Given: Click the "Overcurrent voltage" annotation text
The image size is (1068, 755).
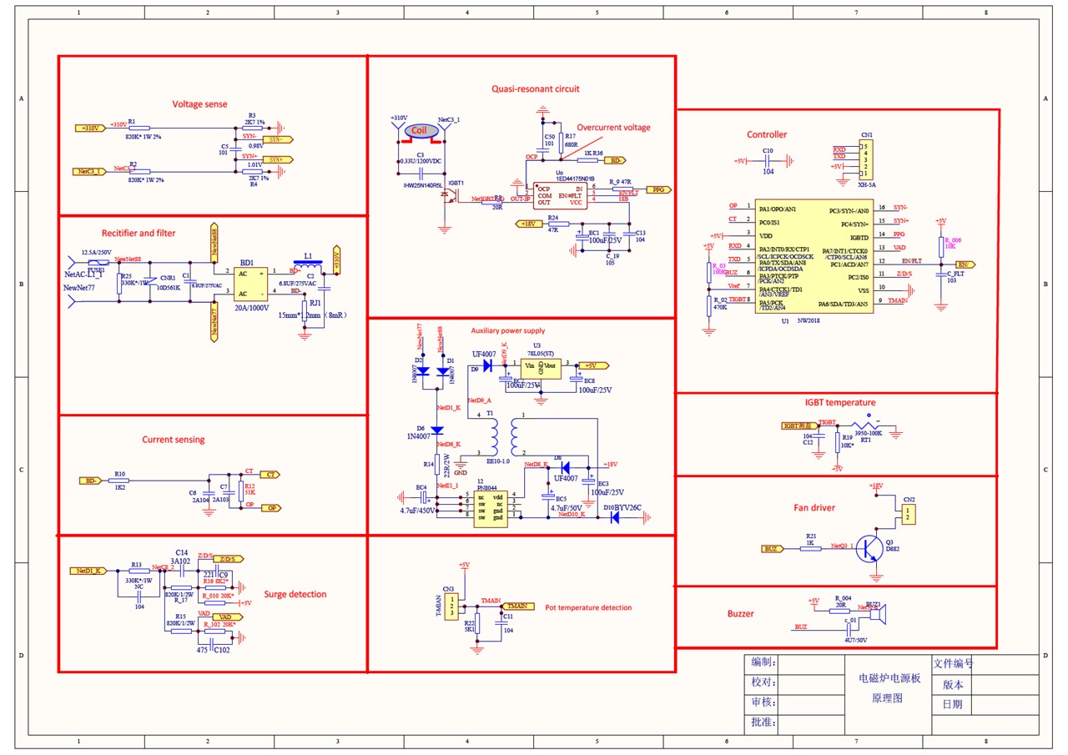Looking at the screenshot, I should pyautogui.click(x=613, y=128).
